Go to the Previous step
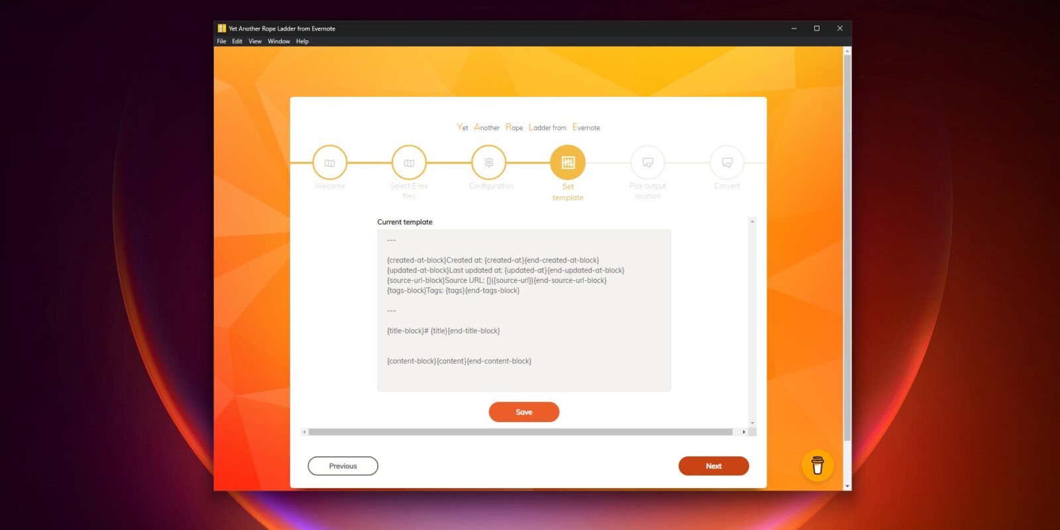Viewport: 1060px width, 530px height. (x=343, y=466)
